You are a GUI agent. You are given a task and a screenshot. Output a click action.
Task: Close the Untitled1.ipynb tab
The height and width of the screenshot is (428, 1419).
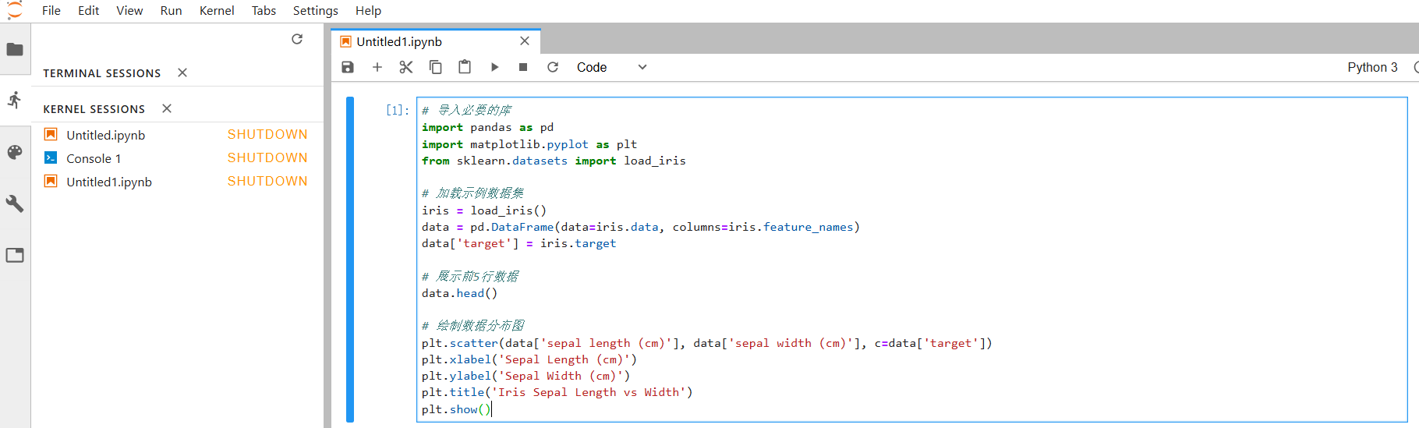525,41
